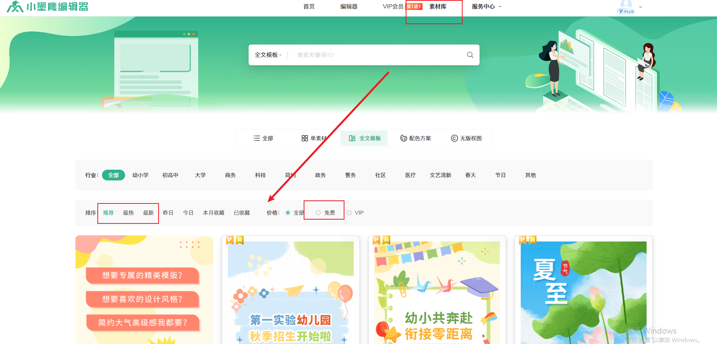This screenshot has height=344, width=717.
Task: Switch to the 单素材 category tab
Action: [314, 138]
